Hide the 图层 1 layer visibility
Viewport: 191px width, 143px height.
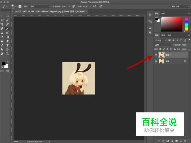pyautogui.click(x=156, y=55)
